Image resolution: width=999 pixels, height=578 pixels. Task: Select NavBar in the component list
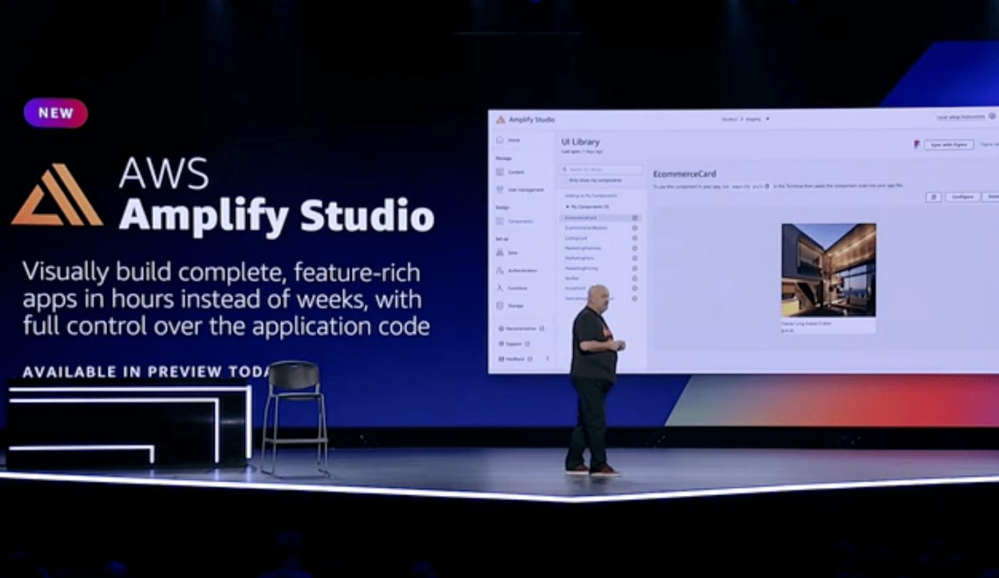572,278
